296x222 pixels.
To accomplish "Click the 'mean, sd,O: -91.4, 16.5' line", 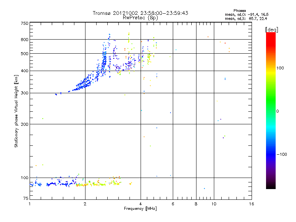I will [x=246, y=14].
